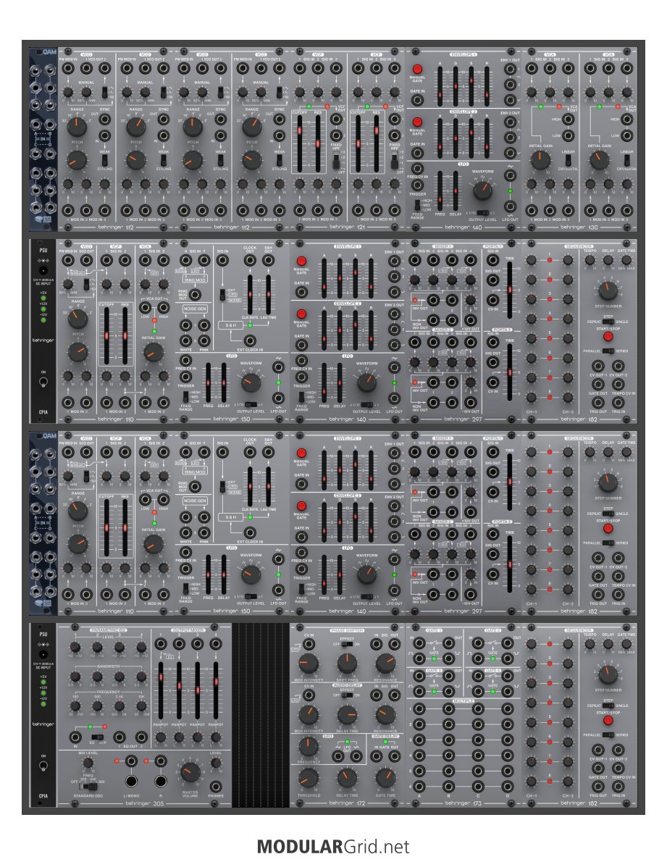Click Start/Stop on the bottom-row sequencer

coord(608,720)
